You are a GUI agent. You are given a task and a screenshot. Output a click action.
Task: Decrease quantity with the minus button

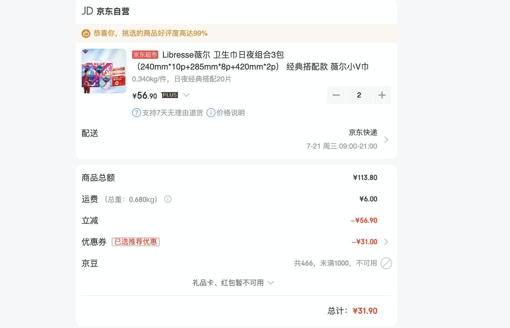coord(336,95)
